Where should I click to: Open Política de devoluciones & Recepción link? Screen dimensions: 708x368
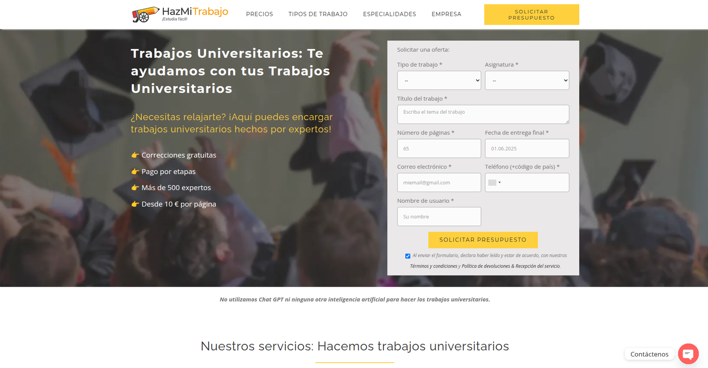(x=511, y=266)
